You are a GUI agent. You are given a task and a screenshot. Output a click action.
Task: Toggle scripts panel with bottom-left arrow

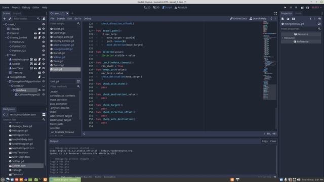pyautogui.click(x=84, y=133)
